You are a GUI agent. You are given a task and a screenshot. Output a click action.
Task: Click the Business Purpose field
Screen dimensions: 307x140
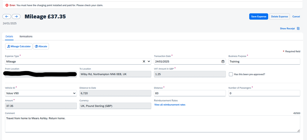(x=264, y=62)
